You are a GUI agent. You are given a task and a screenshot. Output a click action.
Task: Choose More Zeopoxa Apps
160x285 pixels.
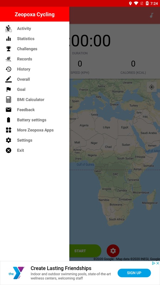(34, 130)
